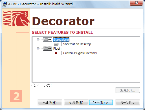Select the Standalone feature label
Screen dimensions: 145x110
pyautogui.click(x=61, y=40)
